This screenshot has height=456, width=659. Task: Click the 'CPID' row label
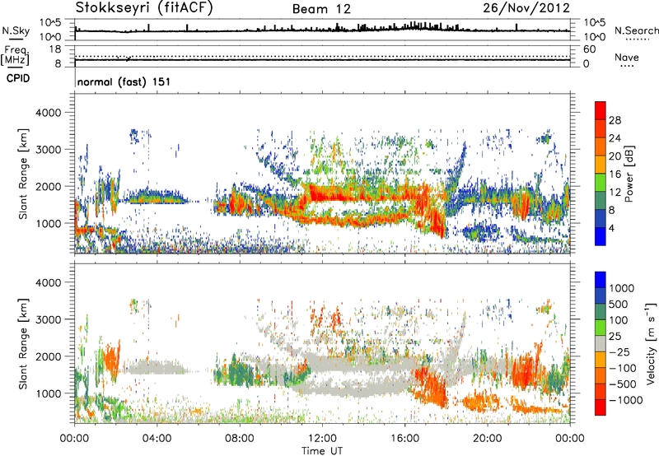(18, 78)
